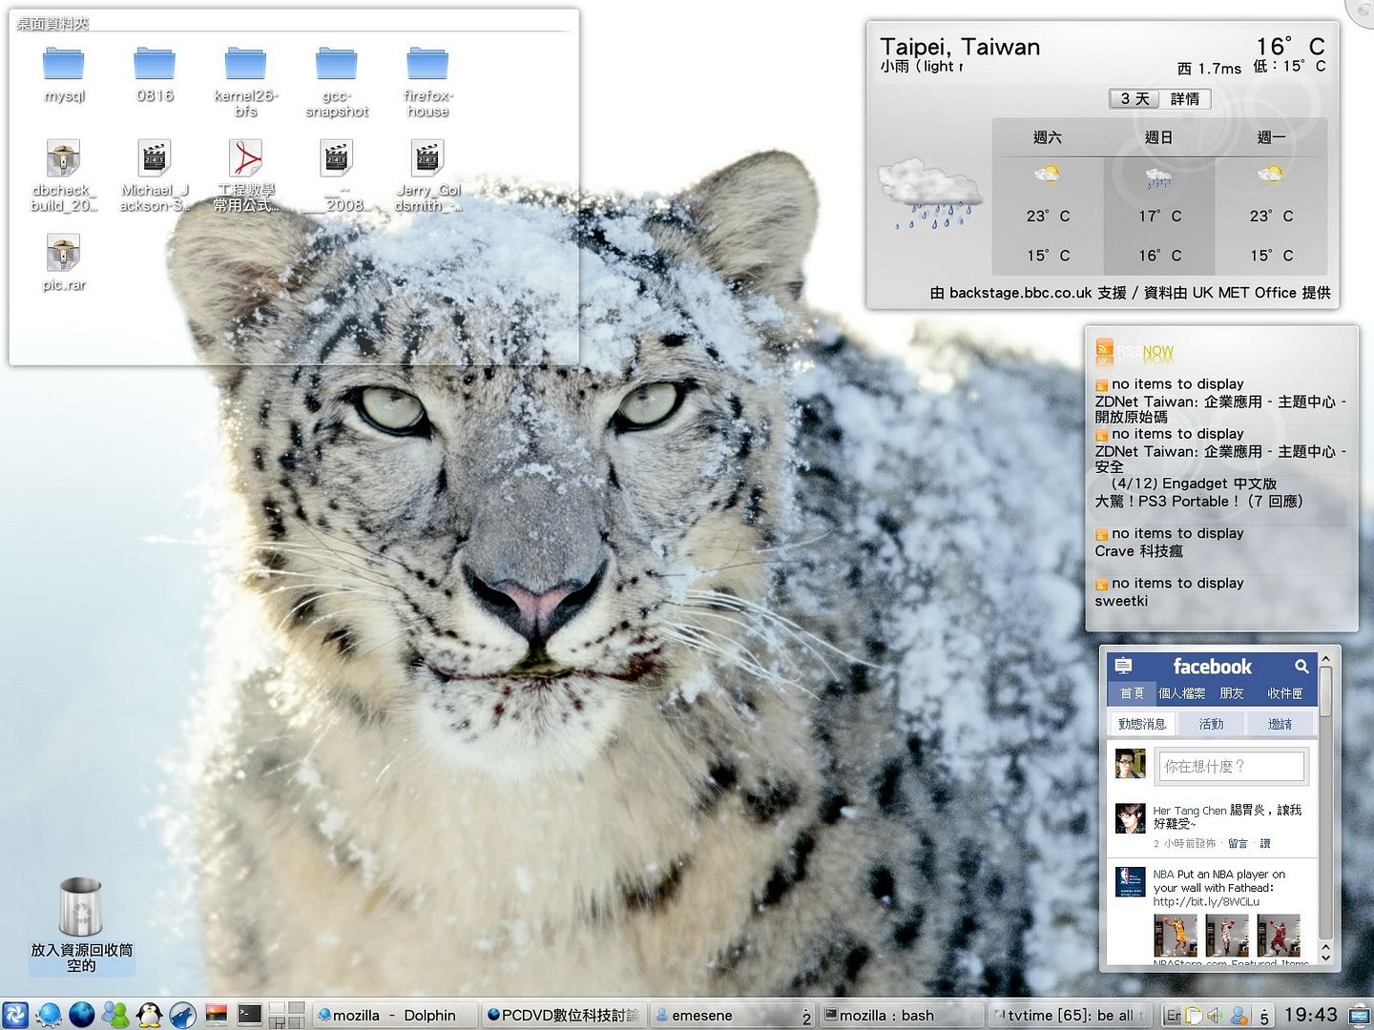Select the 朋友 tab in Facebook widget
The image size is (1374, 1030).
pyautogui.click(x=1232, y=693)
